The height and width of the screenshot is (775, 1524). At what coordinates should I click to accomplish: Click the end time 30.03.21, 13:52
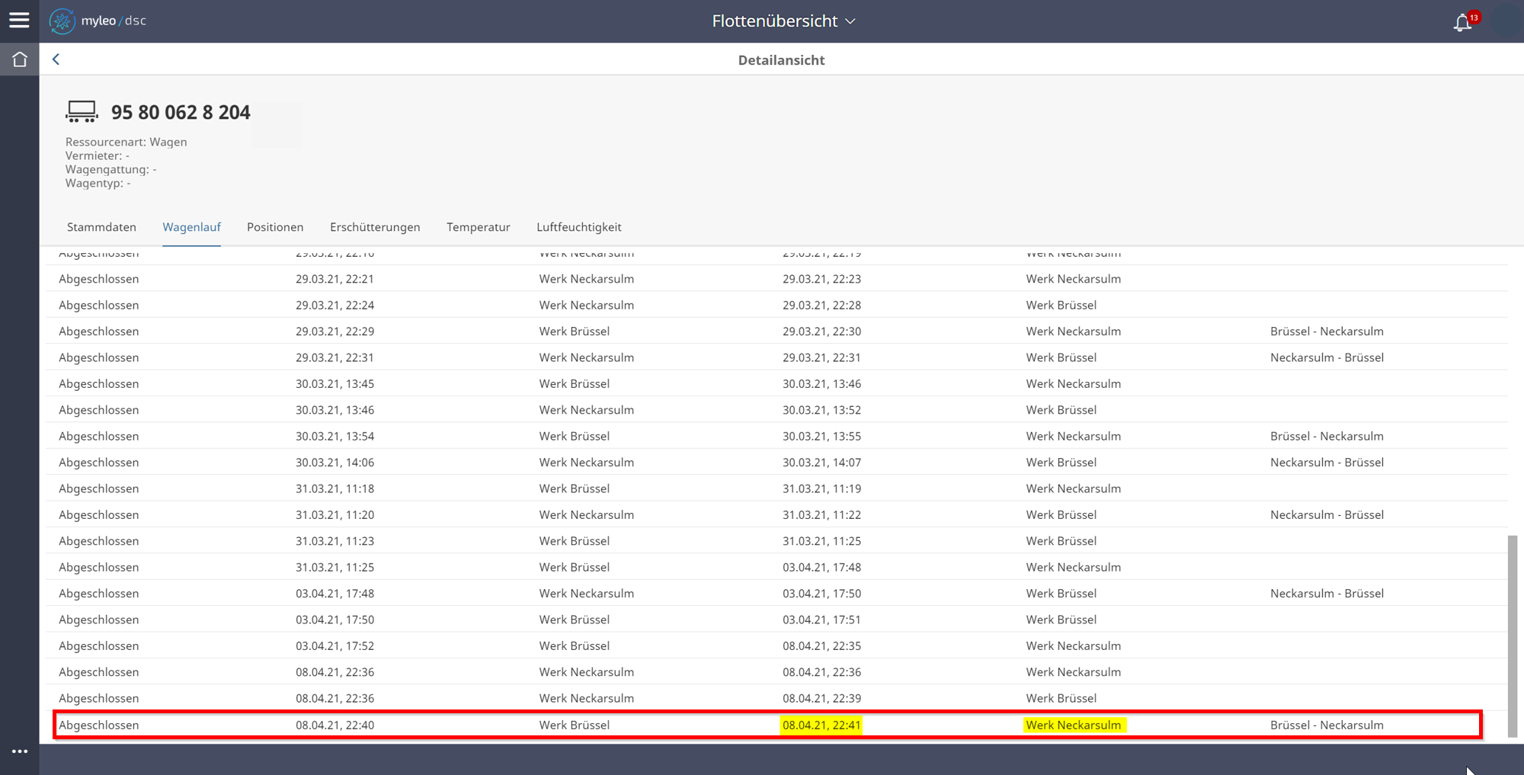click(x=821, y=410)
